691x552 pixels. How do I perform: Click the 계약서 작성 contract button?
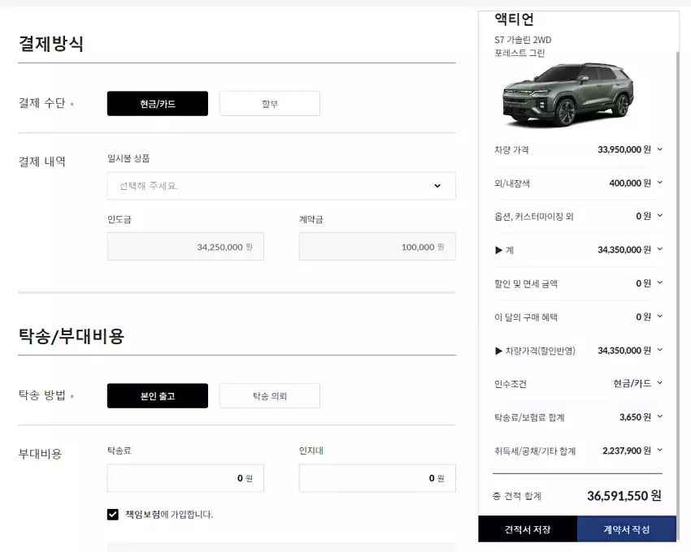[627, 528]
